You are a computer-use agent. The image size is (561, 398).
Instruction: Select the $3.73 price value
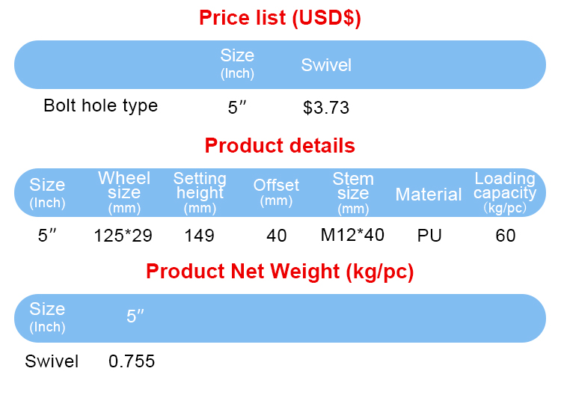point(326,108)
